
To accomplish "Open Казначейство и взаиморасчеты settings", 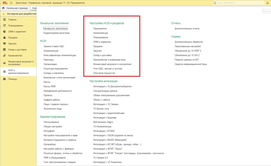I will (109, 60).
